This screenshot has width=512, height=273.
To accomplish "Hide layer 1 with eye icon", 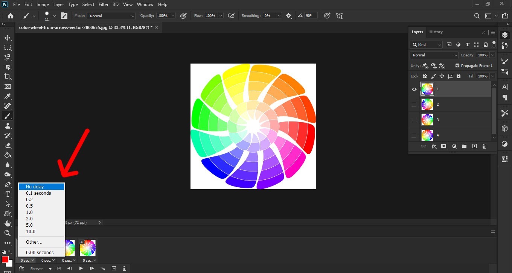I will [x=414, y=89].
